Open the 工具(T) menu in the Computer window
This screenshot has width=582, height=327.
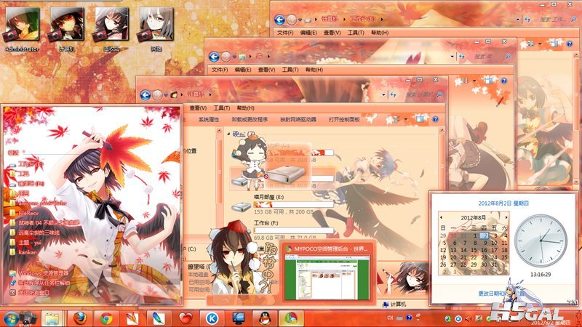click(222, 107)
